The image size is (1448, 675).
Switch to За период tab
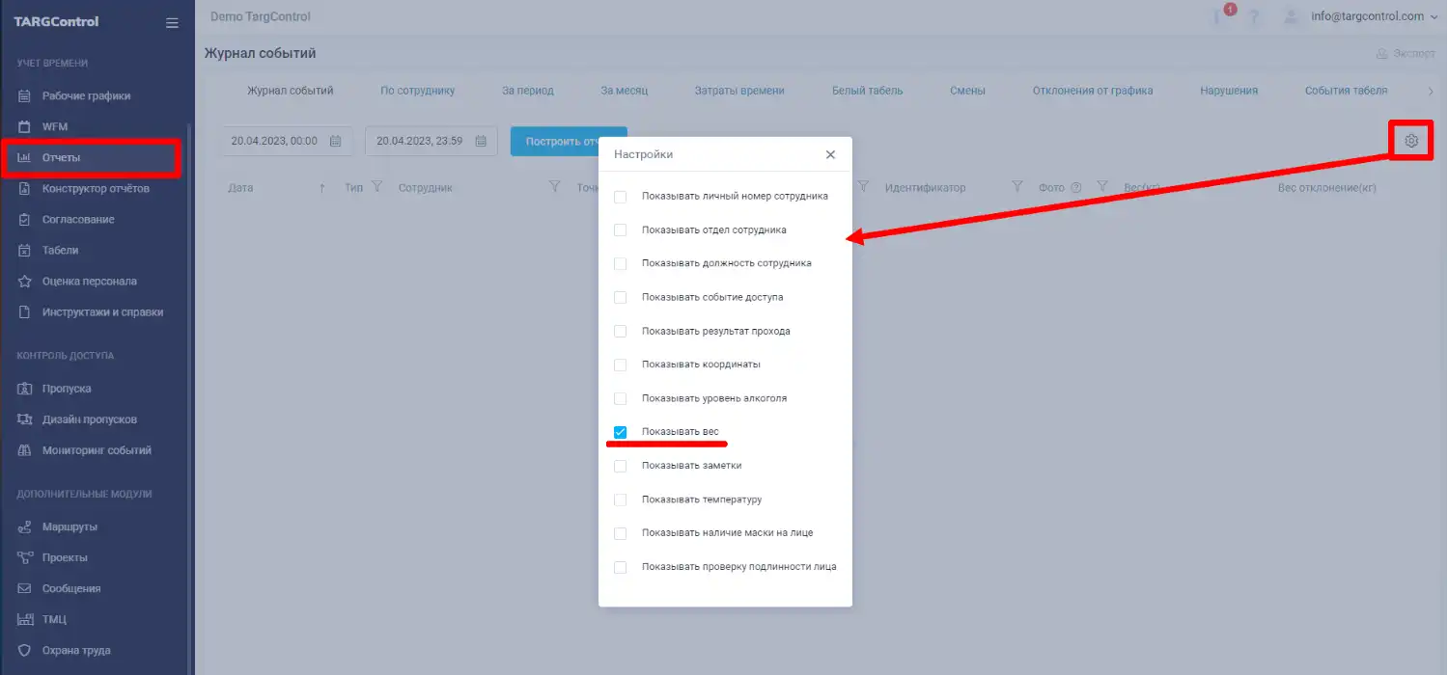[x=528, y=91]
